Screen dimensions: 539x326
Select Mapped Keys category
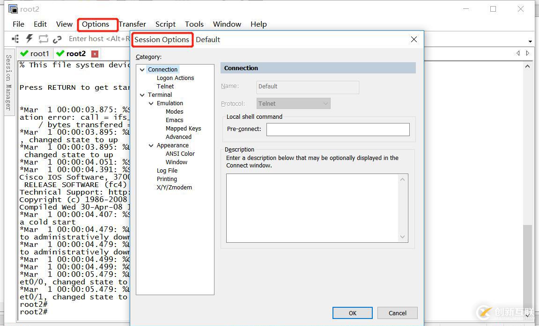click(183, 128)
